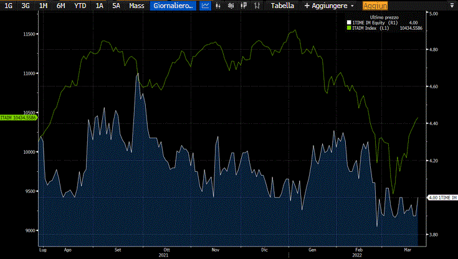The height and width of the screenshot is (259, 458).
Task: Switch to the 6M time range
Action: point(61,6)
